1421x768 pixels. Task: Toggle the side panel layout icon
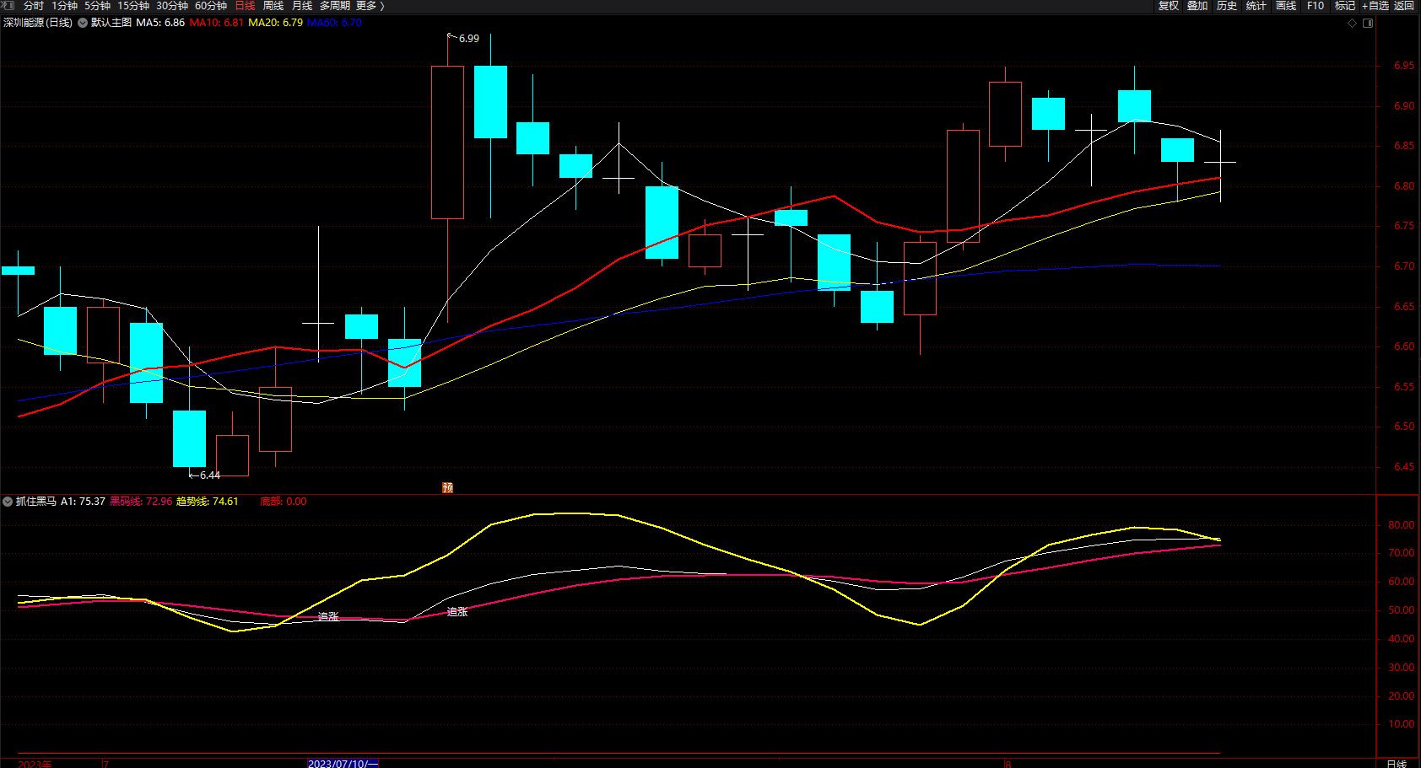tap(1368, 23)
